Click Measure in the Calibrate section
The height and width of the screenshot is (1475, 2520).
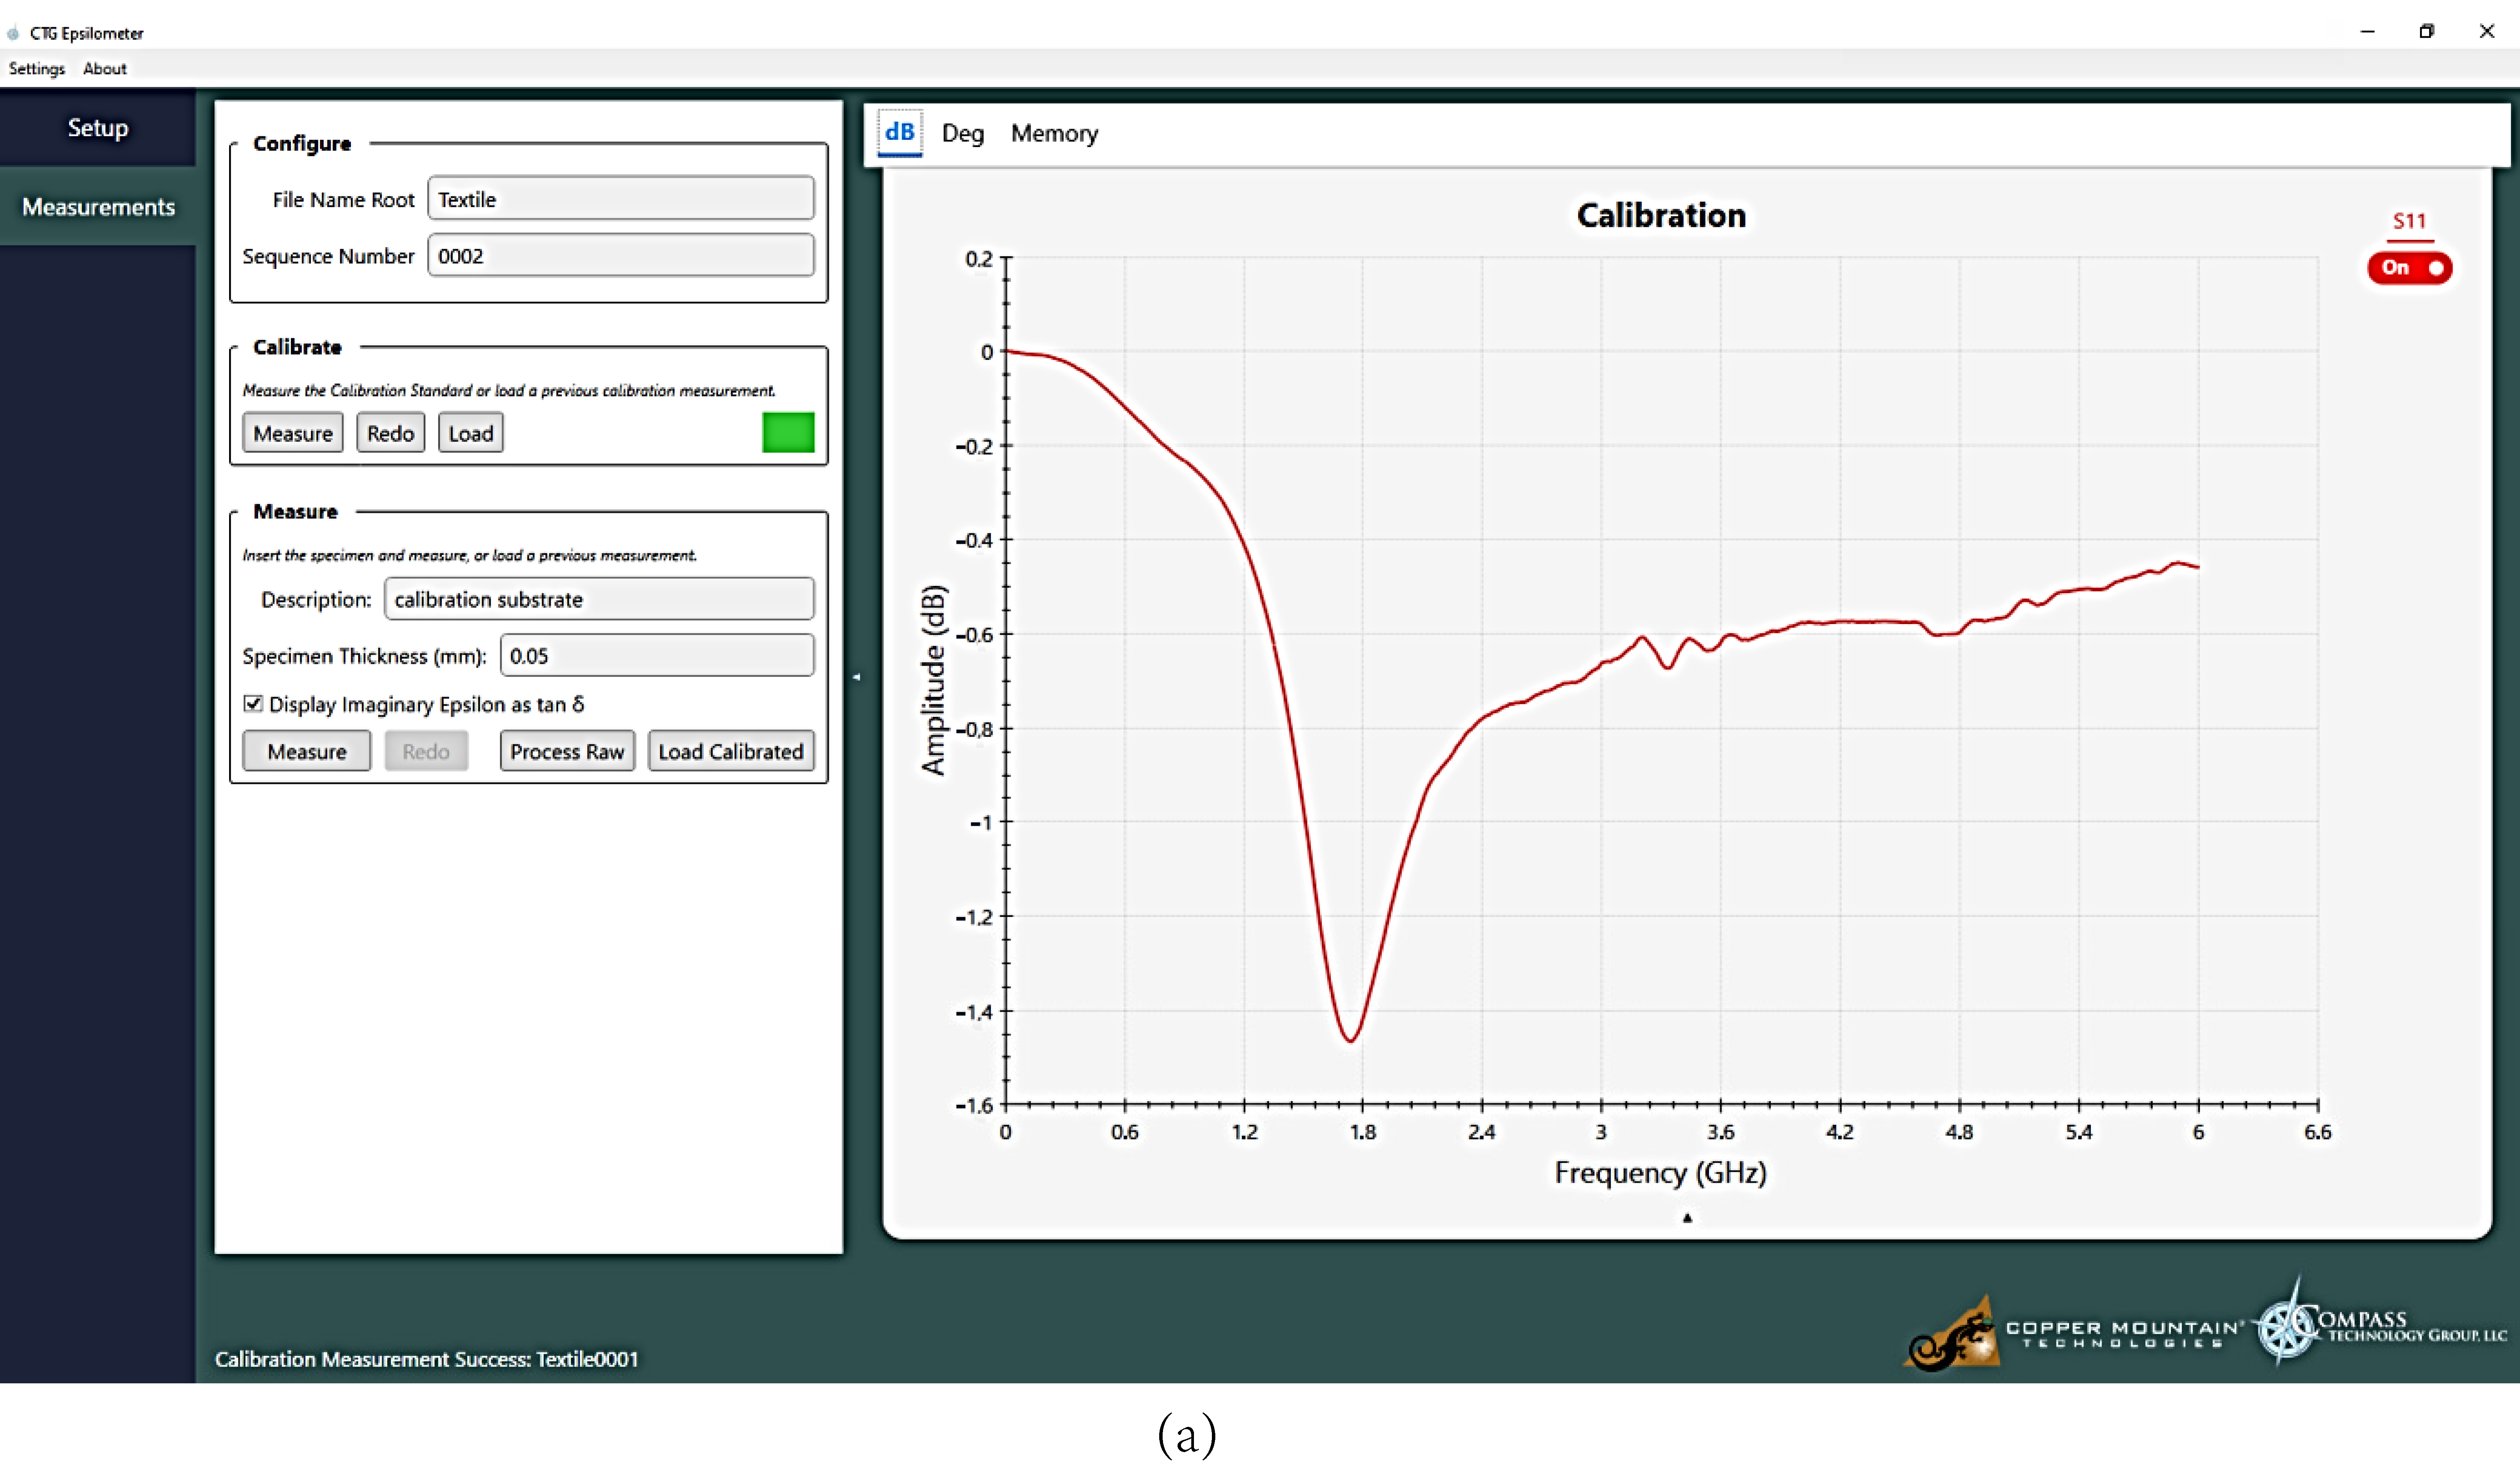click(x=293, y=433)
